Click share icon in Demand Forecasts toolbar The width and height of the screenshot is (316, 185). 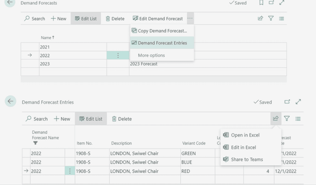tap(260, 19)
